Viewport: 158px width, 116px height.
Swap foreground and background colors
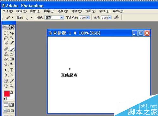coord(12,92)
